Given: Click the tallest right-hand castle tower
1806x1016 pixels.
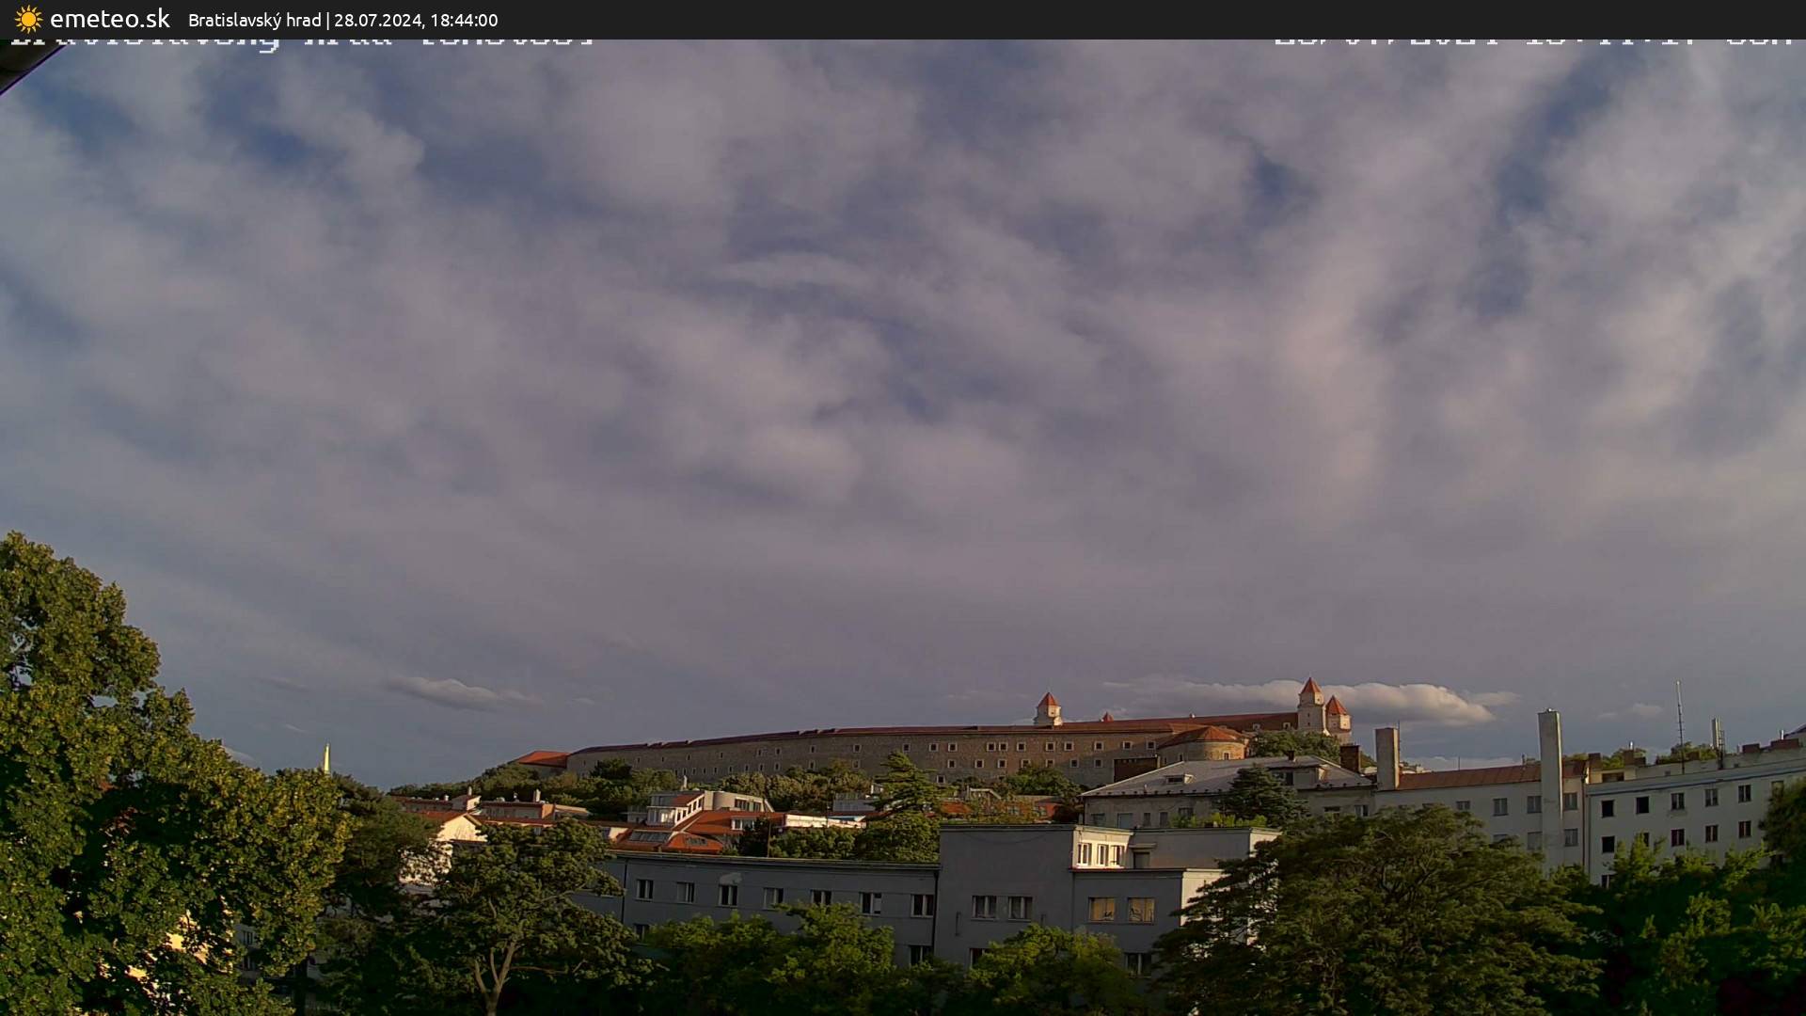Looking at the screenshot, I should click(1310, 702).
